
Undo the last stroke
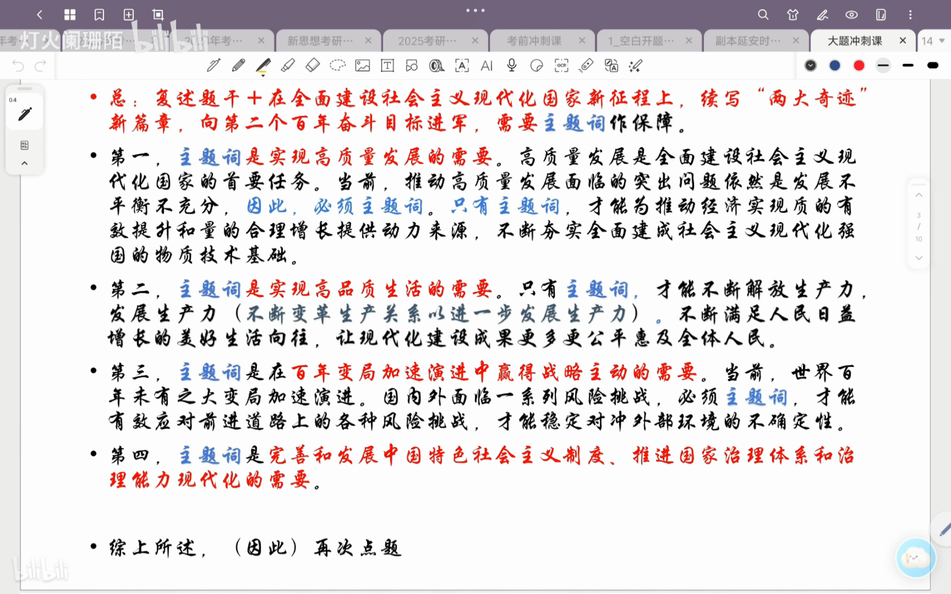click(x=18, y=65)
